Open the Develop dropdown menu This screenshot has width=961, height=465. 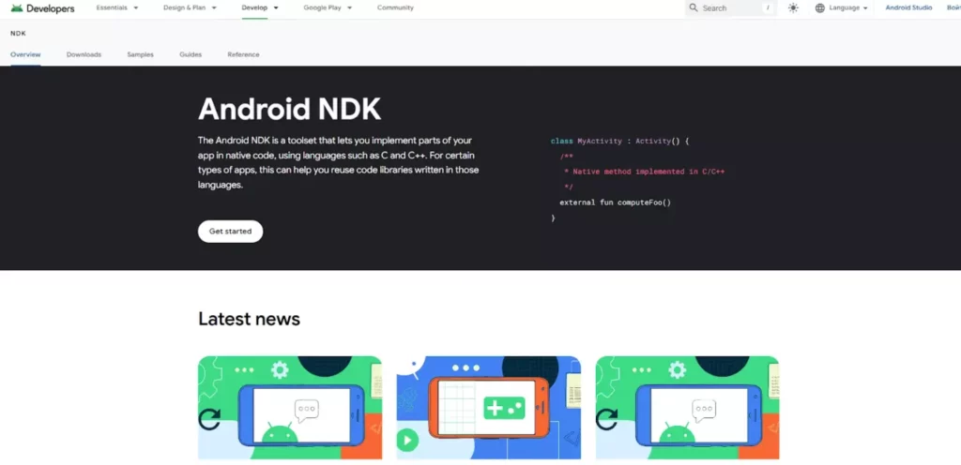tap(260, 7)
